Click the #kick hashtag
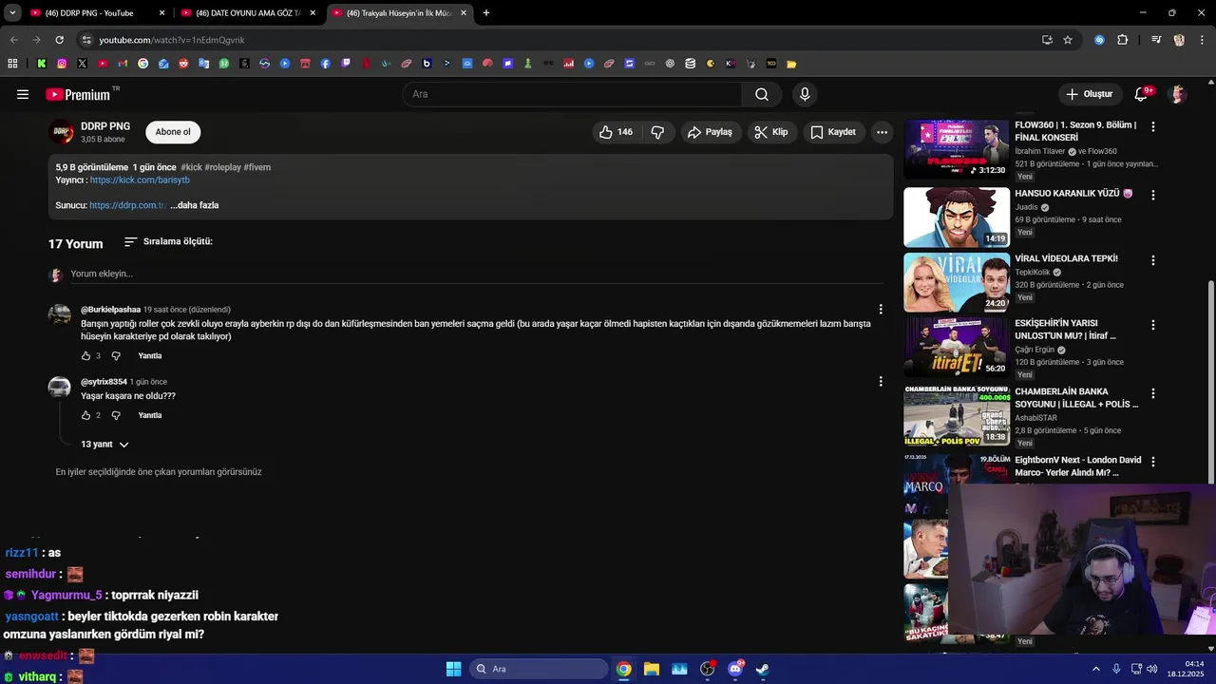The width and height of the screenshot is (1216, 684). click(x=191, y=167)
